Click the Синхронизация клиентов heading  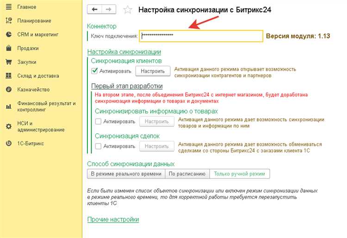pyautogui.click(x=126, y=61)
